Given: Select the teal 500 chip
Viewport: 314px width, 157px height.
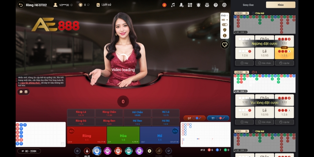Looking at the screenshot, I should (x=129, y=151).
